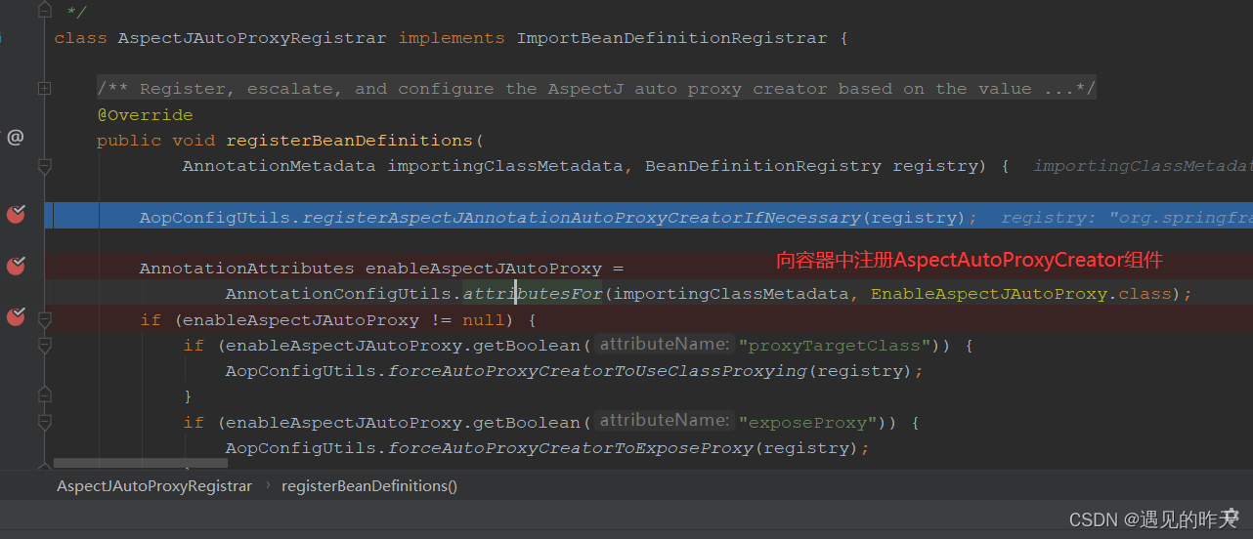1253x539 pixels.
Task: Collapse the enableAspectJAutoProxy != null if block
Action: pyautogui.click(x=44, y=320)
